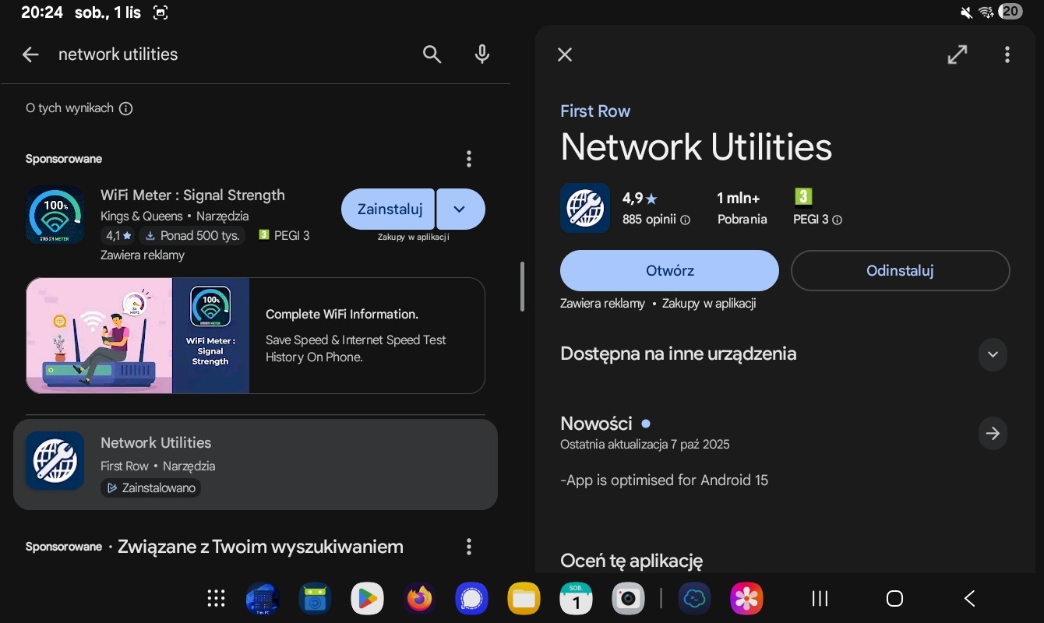Open Firefox from the taskbar
This screenshot has height=623, width=1044.
(x=419, y=598)
